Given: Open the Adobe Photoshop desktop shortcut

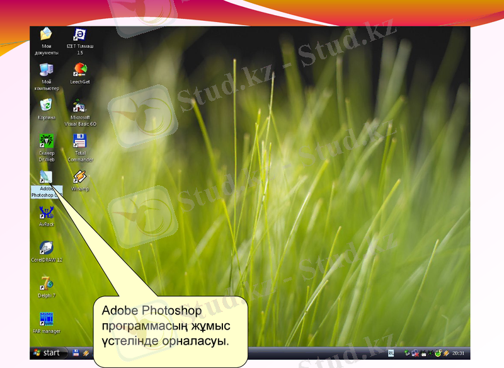Looking at the screenshot, I should coord(46,178).
